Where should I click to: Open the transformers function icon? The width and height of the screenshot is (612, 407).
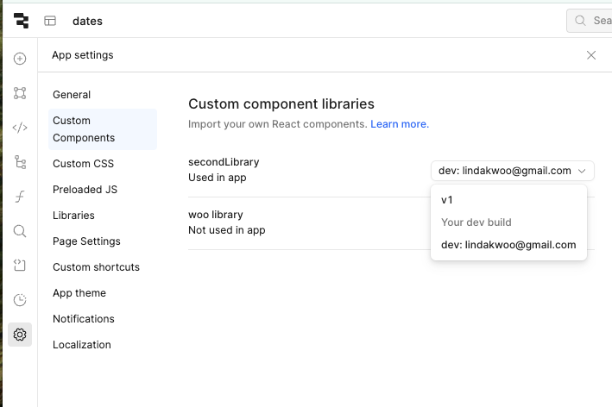pos(20,197)
